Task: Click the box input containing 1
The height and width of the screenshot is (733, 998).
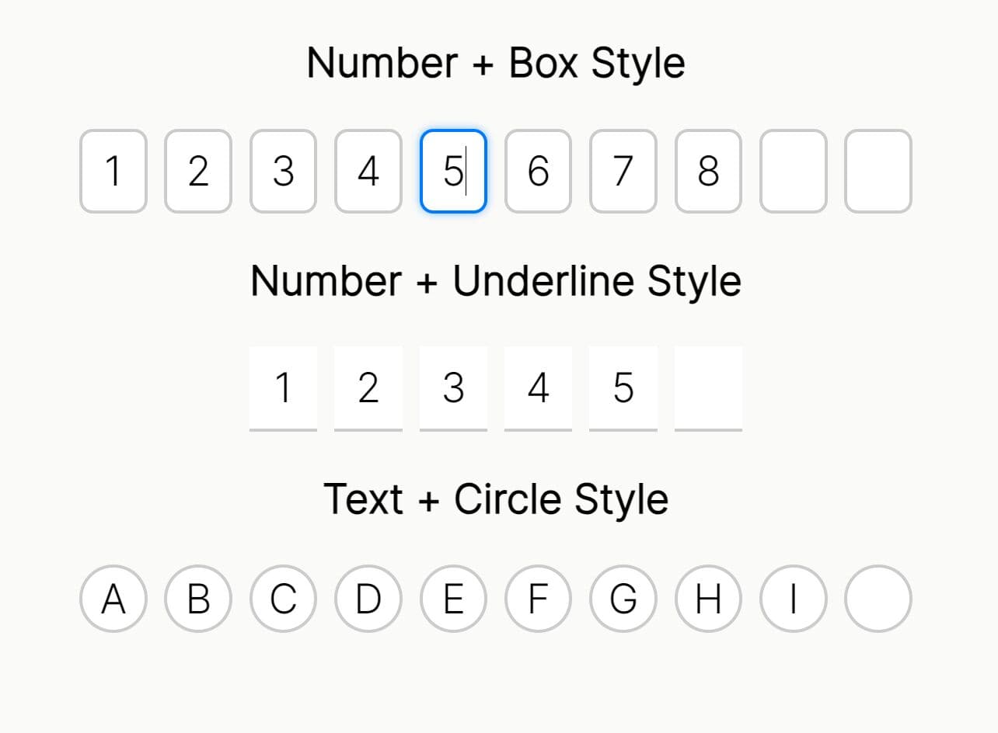Action: pyautogui.click(x=113, y=171)
